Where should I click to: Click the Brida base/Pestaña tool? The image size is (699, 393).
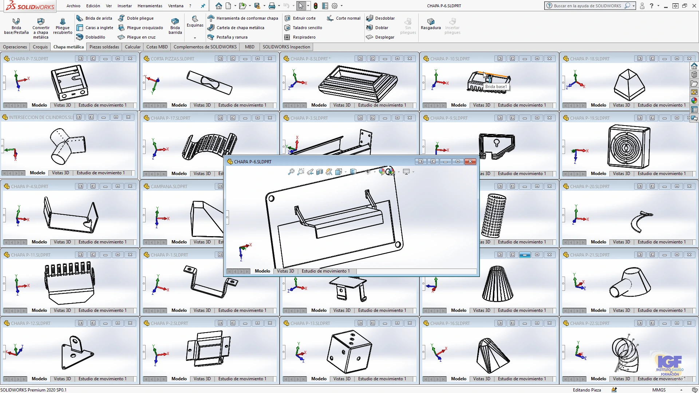16,26
